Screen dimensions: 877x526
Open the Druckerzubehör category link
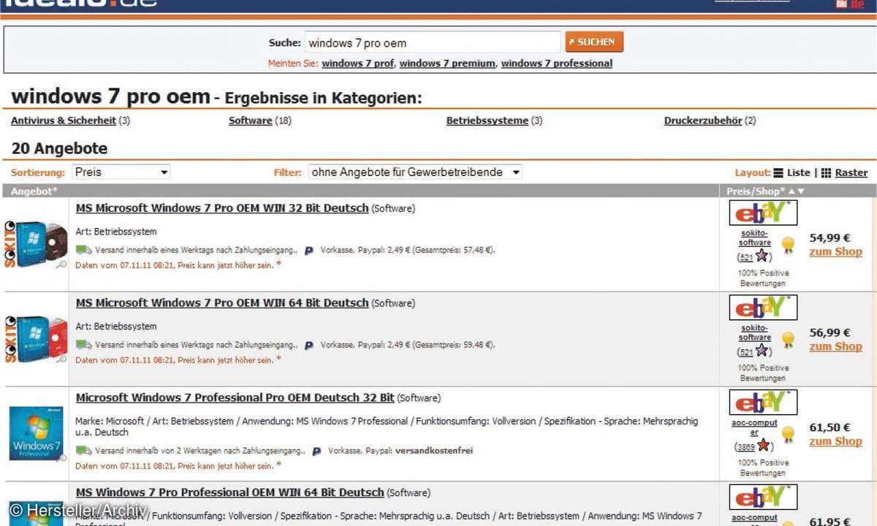[703, 121]
